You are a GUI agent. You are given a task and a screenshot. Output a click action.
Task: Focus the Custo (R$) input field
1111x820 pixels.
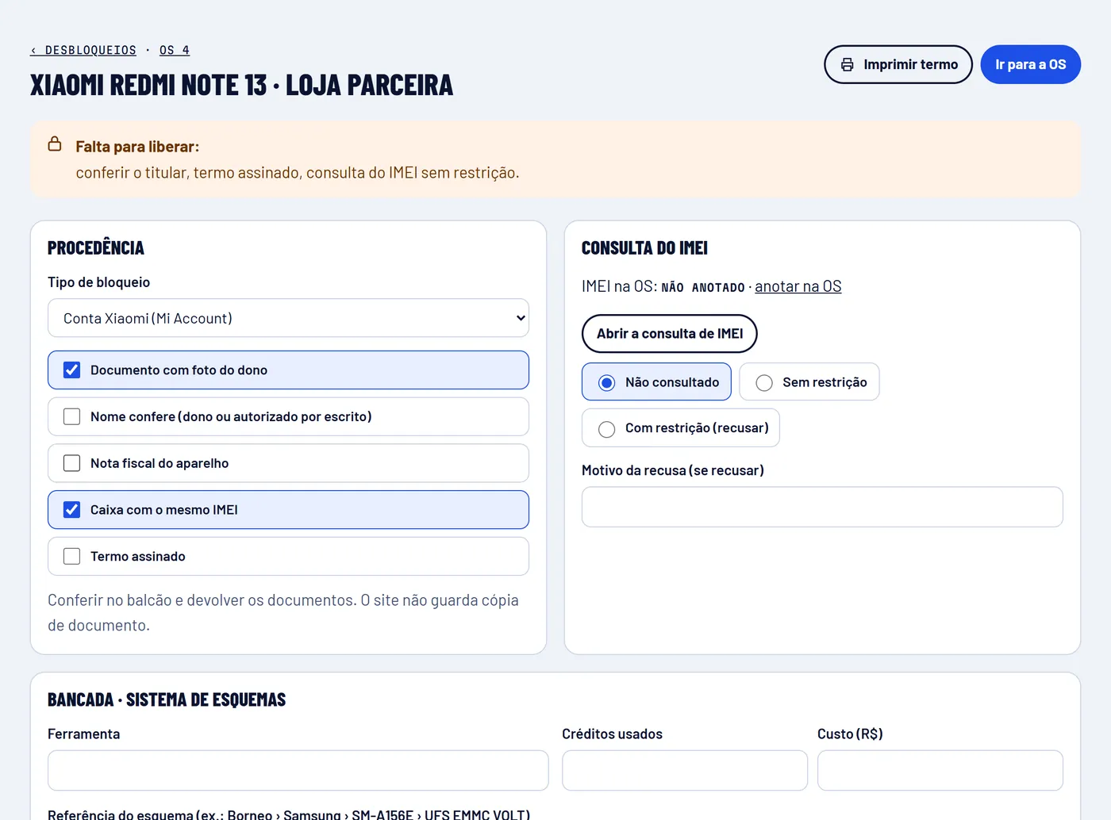(940, 770)
